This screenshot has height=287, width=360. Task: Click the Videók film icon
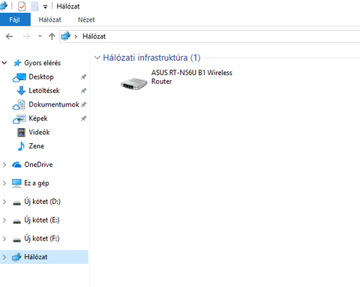click(21, 133)
